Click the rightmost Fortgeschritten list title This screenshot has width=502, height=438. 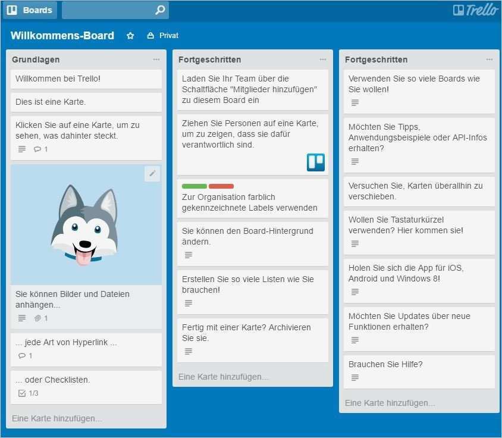[x=376, y=60]
